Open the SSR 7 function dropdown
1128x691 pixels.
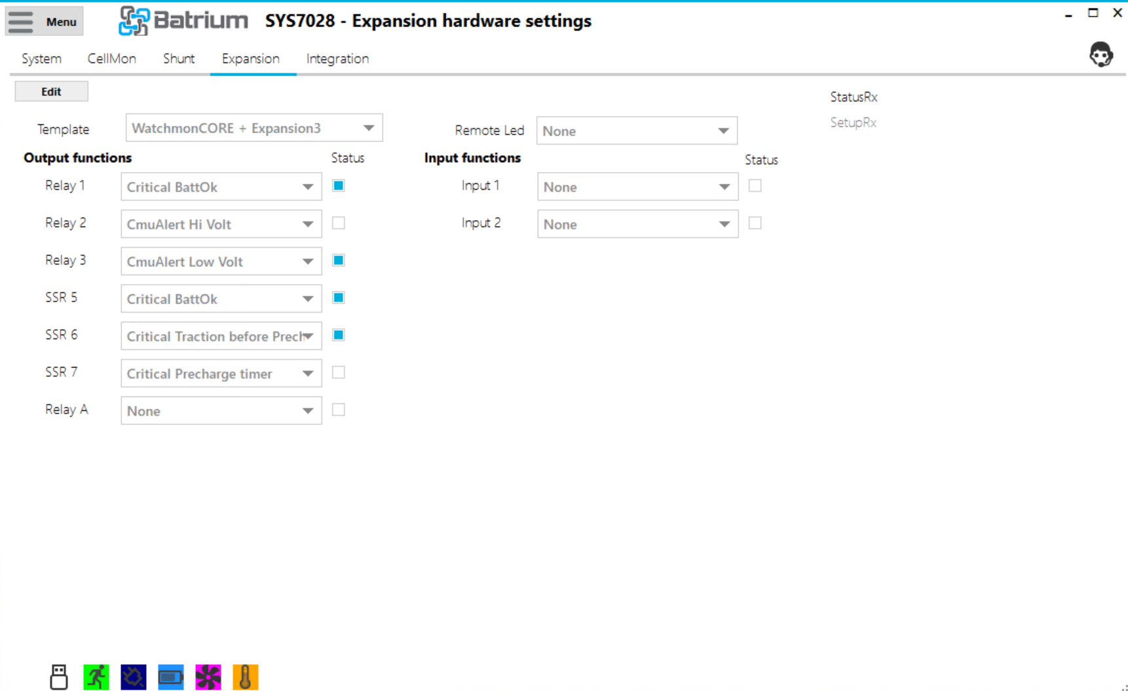click(221, 373)
